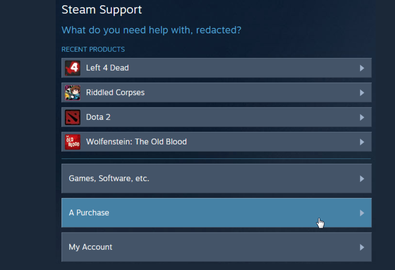Open Left 4 Dead support text label
Image resolution: width=395 pixels, height=270 pixels.
(x=107, y=68)
